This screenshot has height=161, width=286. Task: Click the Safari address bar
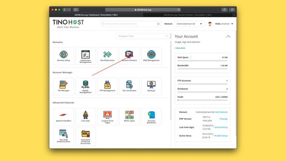pyautogui.click(x=143, y=10)
